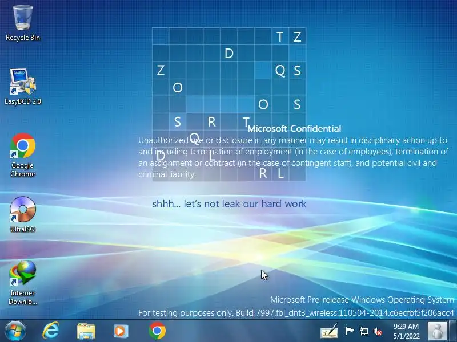457x342 pixels.
Task: Open the Action Center flag icon
Action: tap(350, 331)
